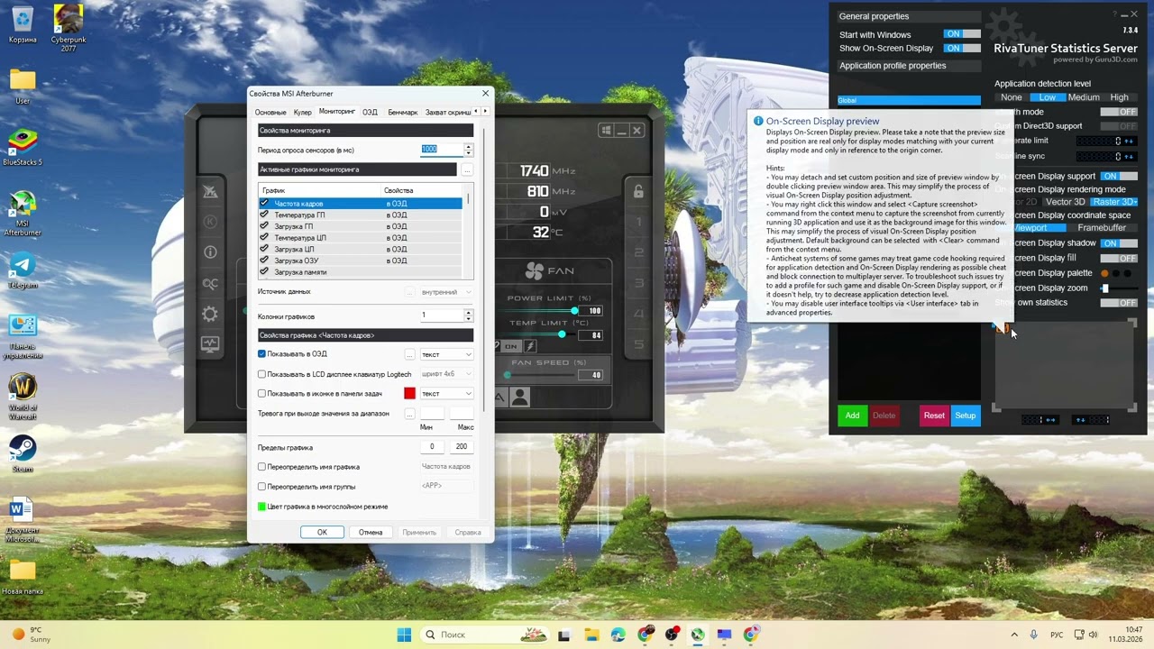This screenshot has height=649, width=1154.
Task: Switch to the 'Кулер' tab
Action: 303,113
